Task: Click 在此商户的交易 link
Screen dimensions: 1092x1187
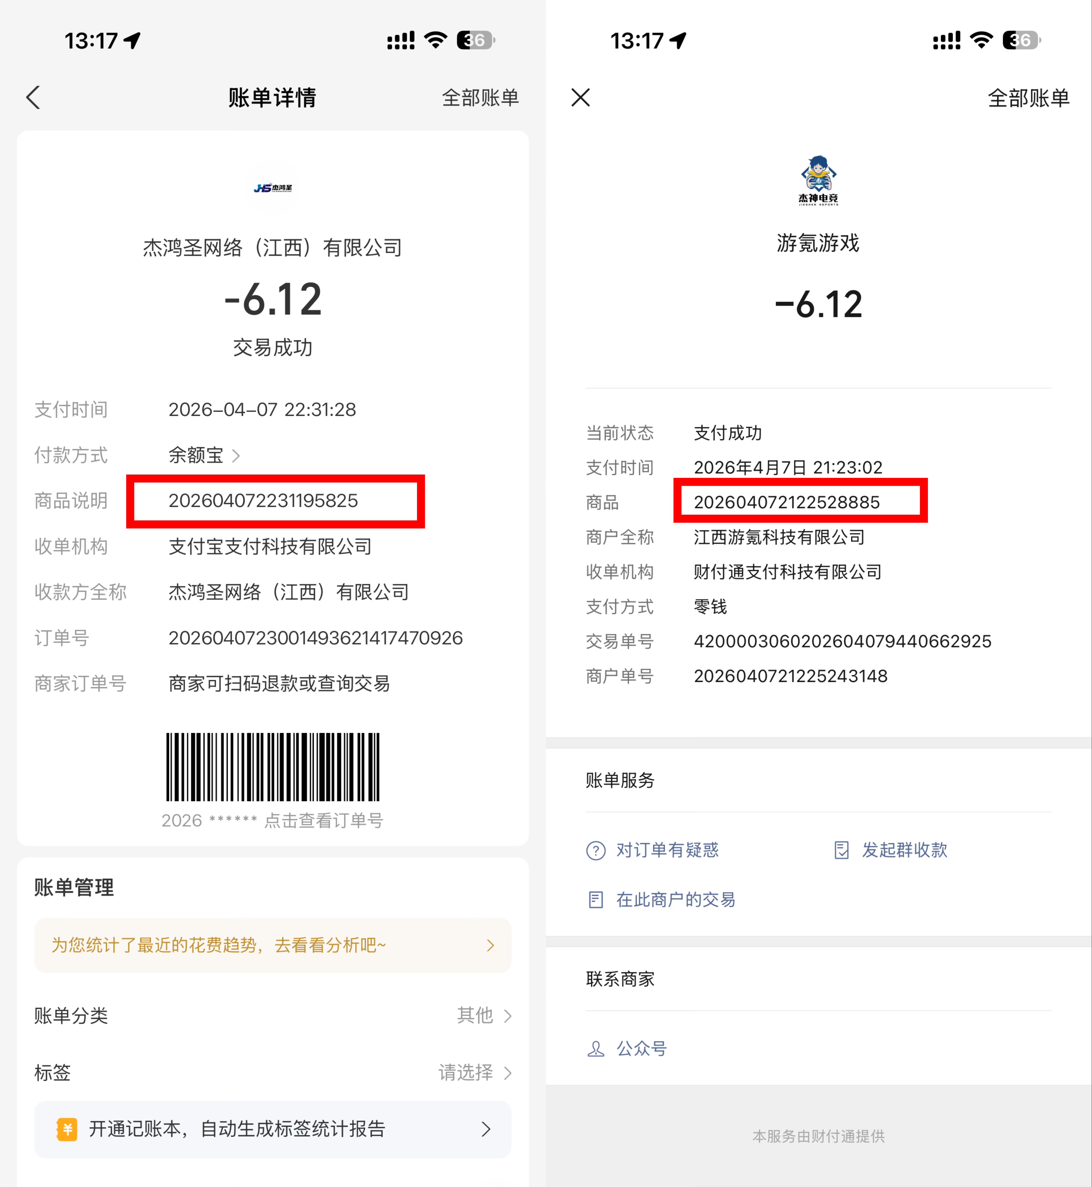Action: tap(675, 899)
